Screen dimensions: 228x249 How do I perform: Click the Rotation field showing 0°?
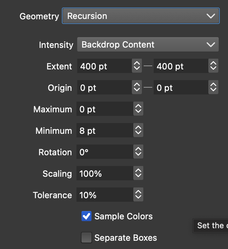tap(105, 152)
